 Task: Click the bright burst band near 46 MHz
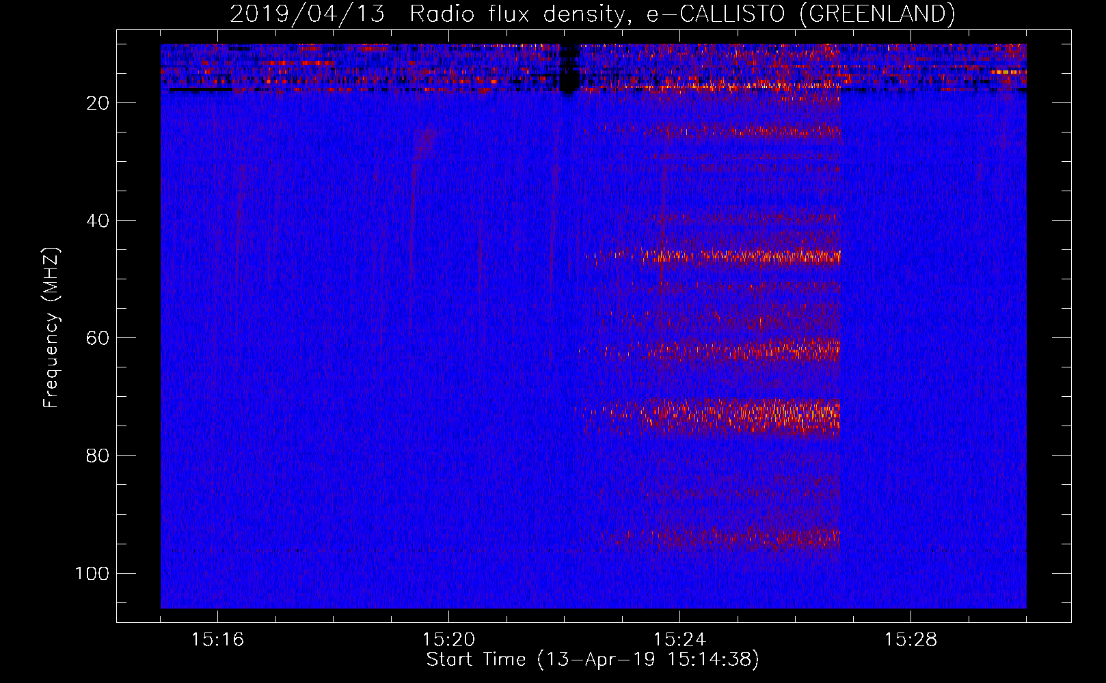pos(714,257)
